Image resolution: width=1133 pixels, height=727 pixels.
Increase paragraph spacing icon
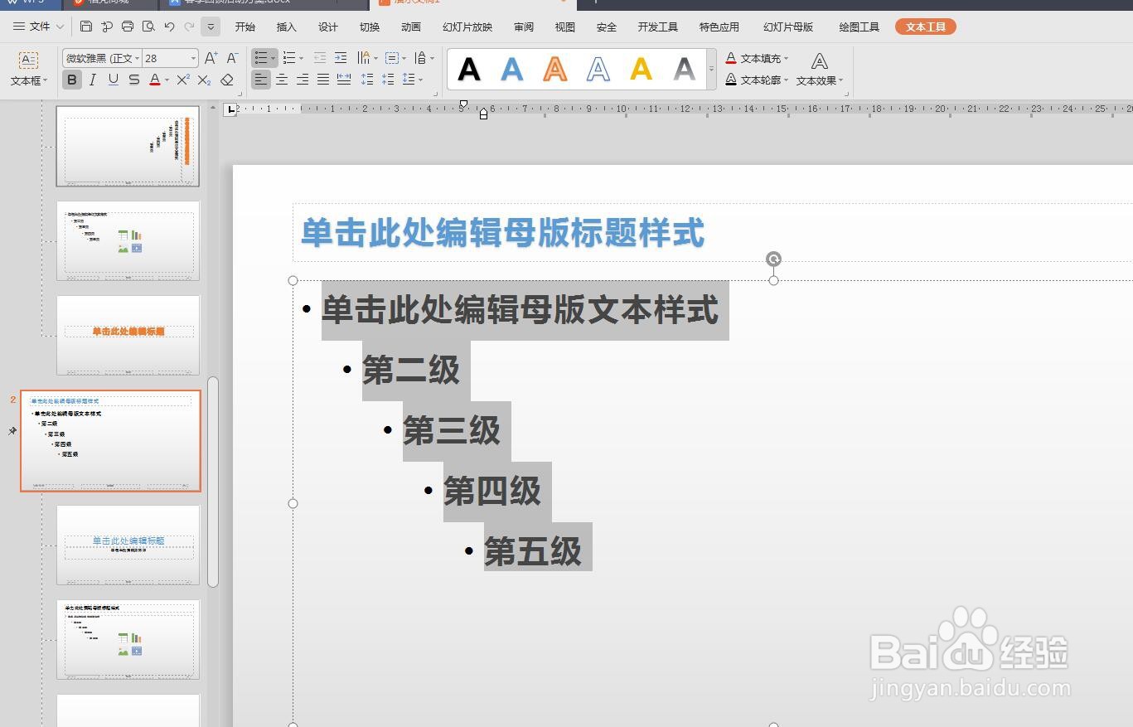click(367, 80)
